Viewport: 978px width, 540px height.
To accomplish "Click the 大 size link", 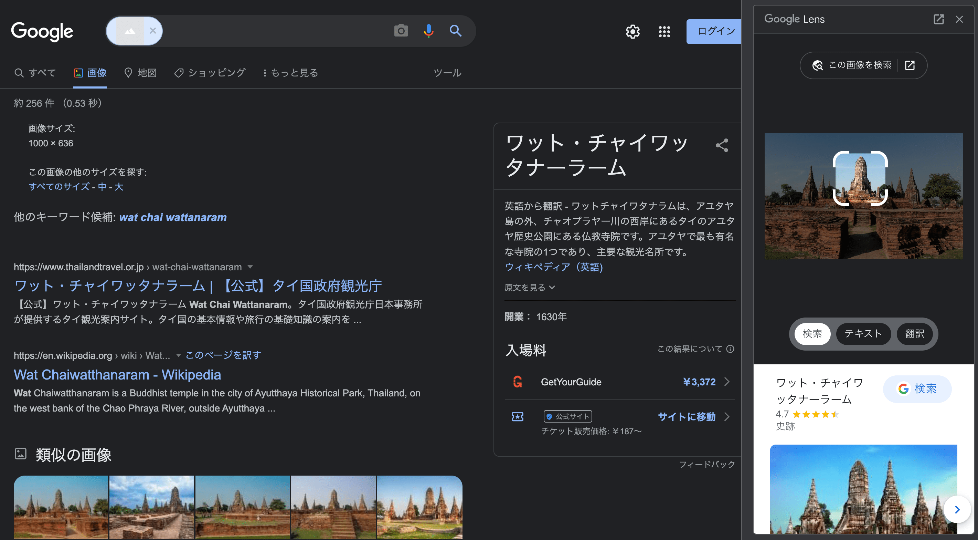I will (119, 187).
